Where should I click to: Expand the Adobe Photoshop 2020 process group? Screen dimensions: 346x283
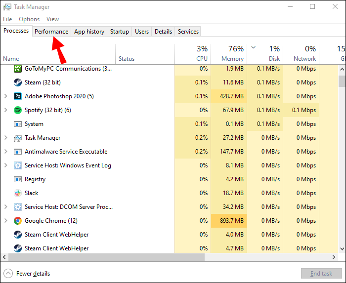point(6,96)
